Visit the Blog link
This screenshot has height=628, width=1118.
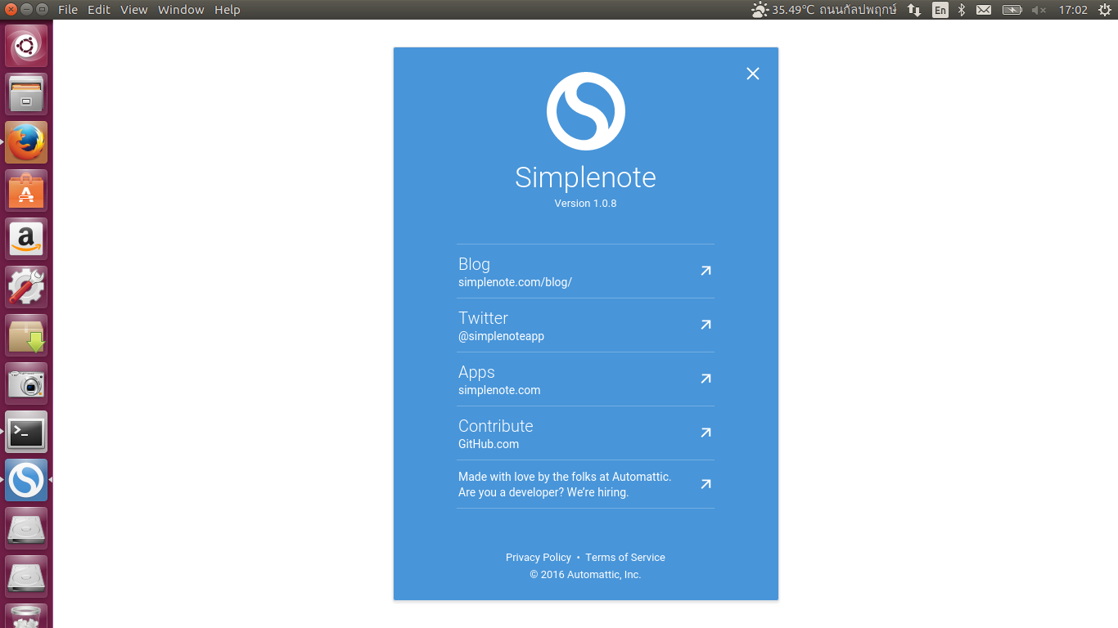(585, 271)
